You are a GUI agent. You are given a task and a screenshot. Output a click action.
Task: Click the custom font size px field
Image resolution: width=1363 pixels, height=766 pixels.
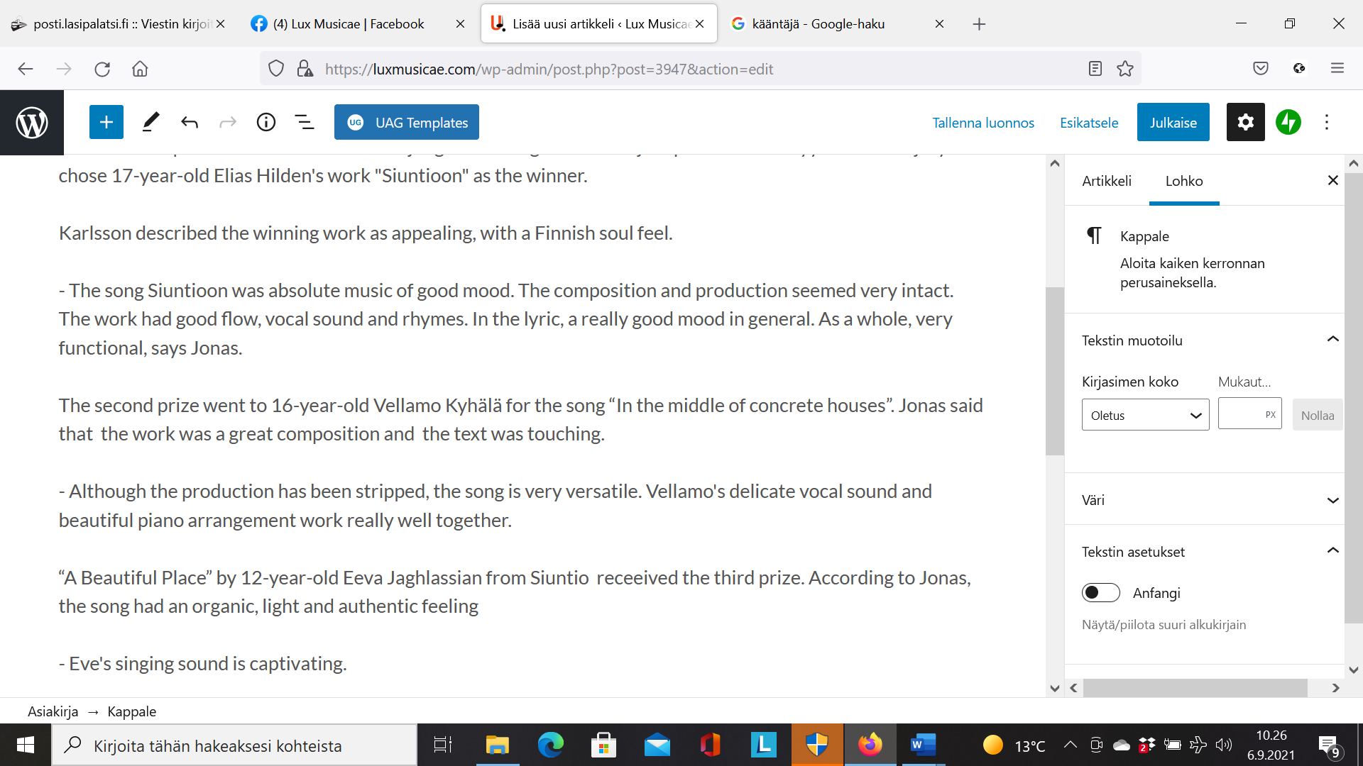click(x=1242, y=414)
